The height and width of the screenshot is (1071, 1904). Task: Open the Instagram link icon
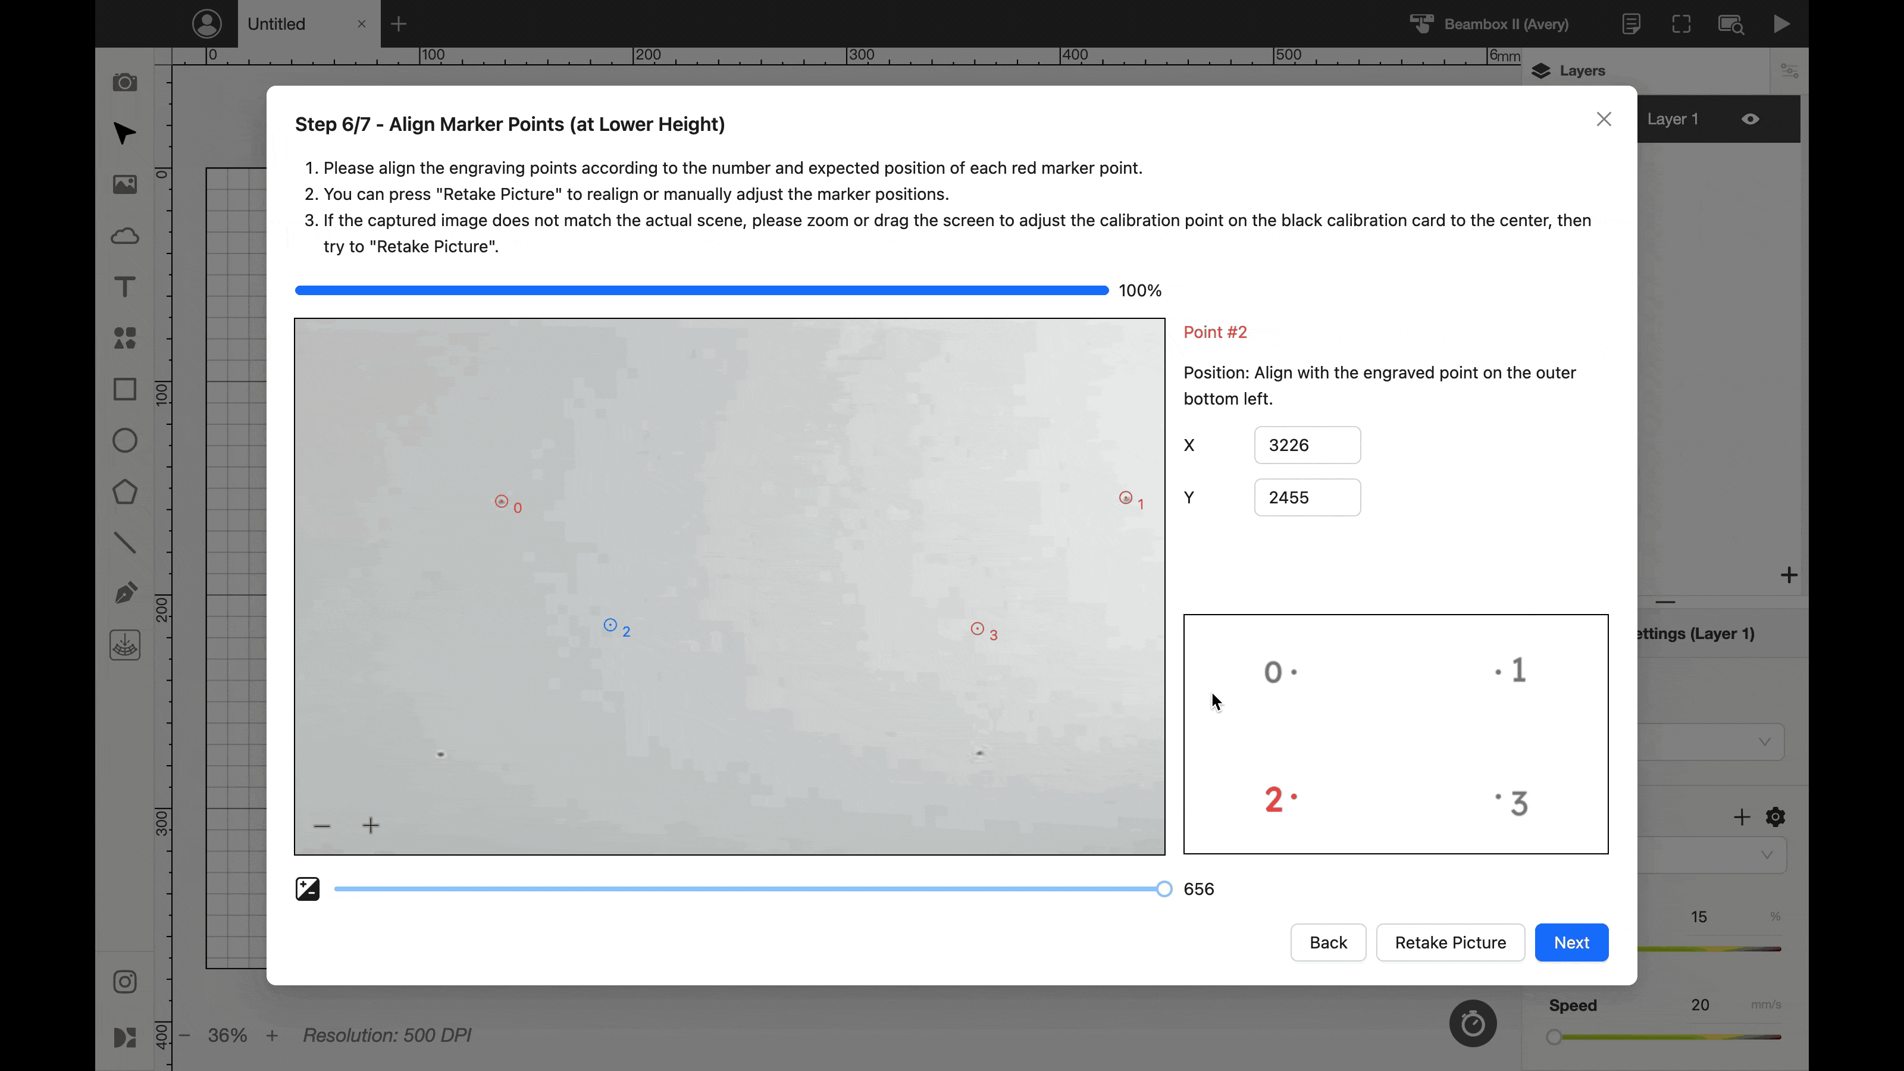pyautogui.click(x=124, y=982)
